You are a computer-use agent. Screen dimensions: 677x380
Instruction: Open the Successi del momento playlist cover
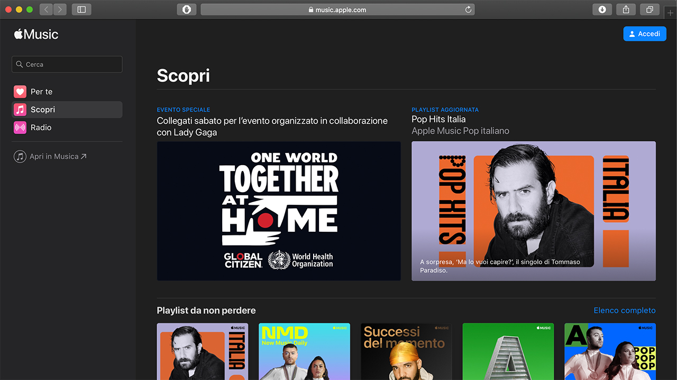pos(406,351)
